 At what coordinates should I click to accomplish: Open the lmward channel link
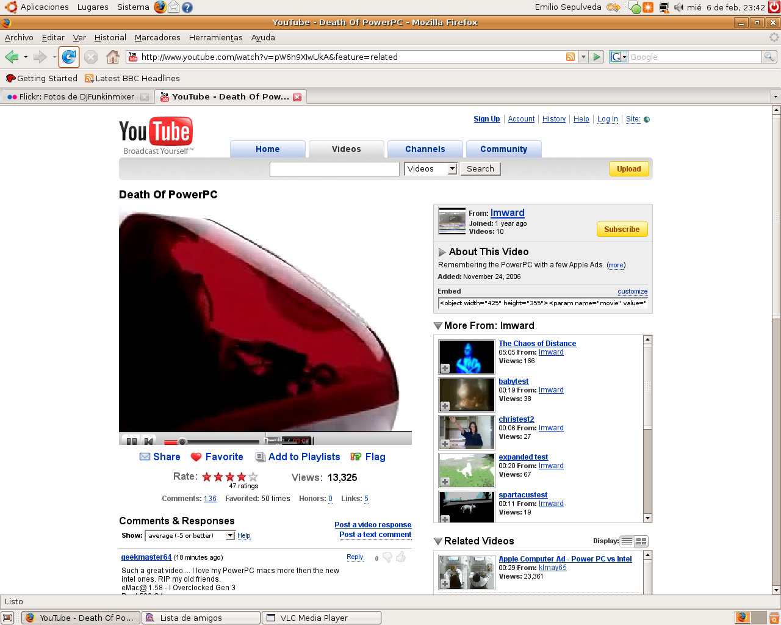coord(508,212)
